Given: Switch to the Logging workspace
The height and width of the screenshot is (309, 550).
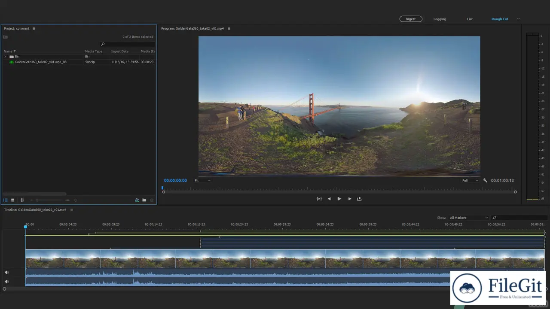Looking at the screenshot, I should coord(440,19).
